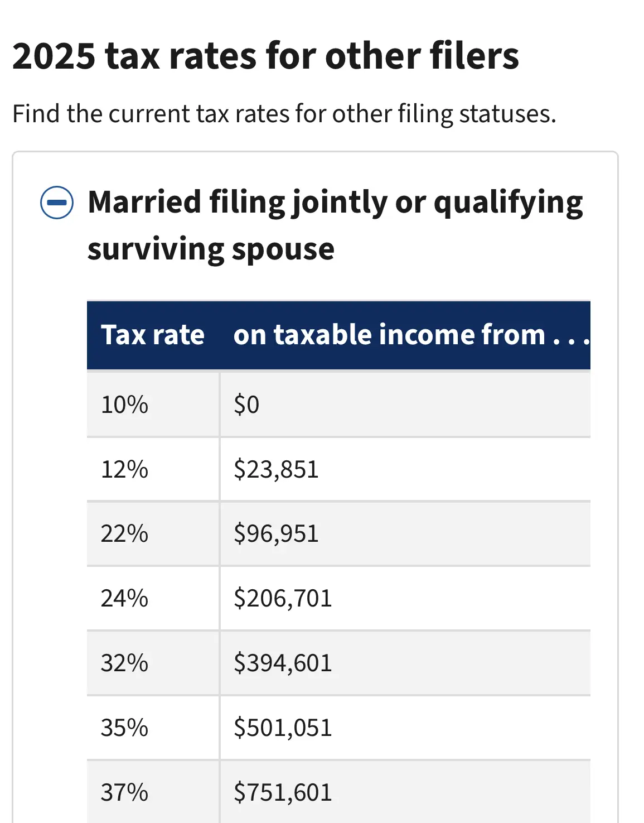This screenshot has width=644, height=823.
Task: Click the 2025 tax rates heading
Action: click(x=265, y=56)
